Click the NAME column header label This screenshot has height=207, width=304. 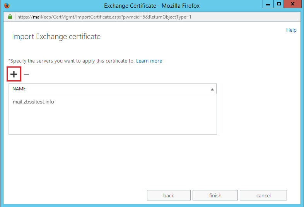tap(19, 89)
